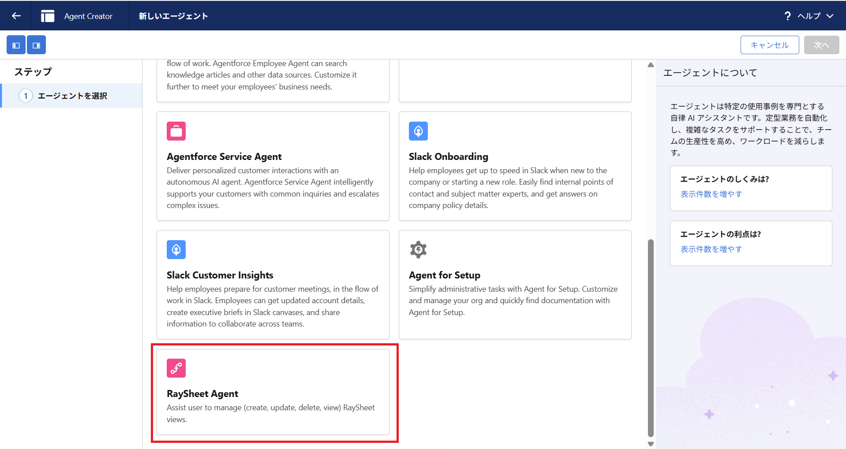Open the 新しいエージェント header tab
Viewport: 846px width, 449px height.
pos(173,16)
